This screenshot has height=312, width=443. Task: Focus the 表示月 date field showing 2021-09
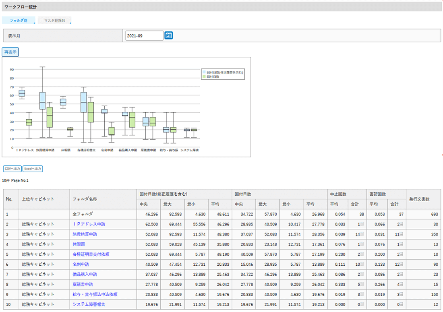coord(144,35)
